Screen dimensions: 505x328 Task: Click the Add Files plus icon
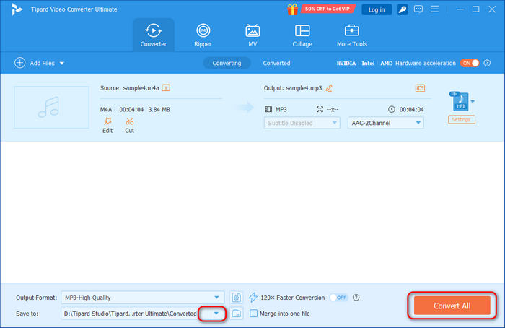20,63
